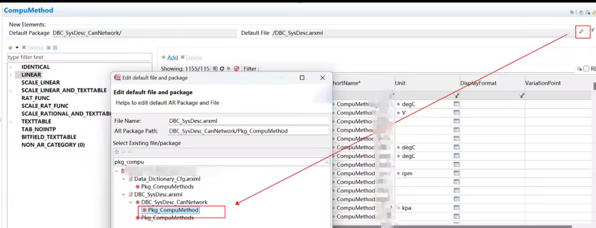Click the back arrow in the dialog tree toolbar
The image size is (596, 228).
click(x=124, y=152)
